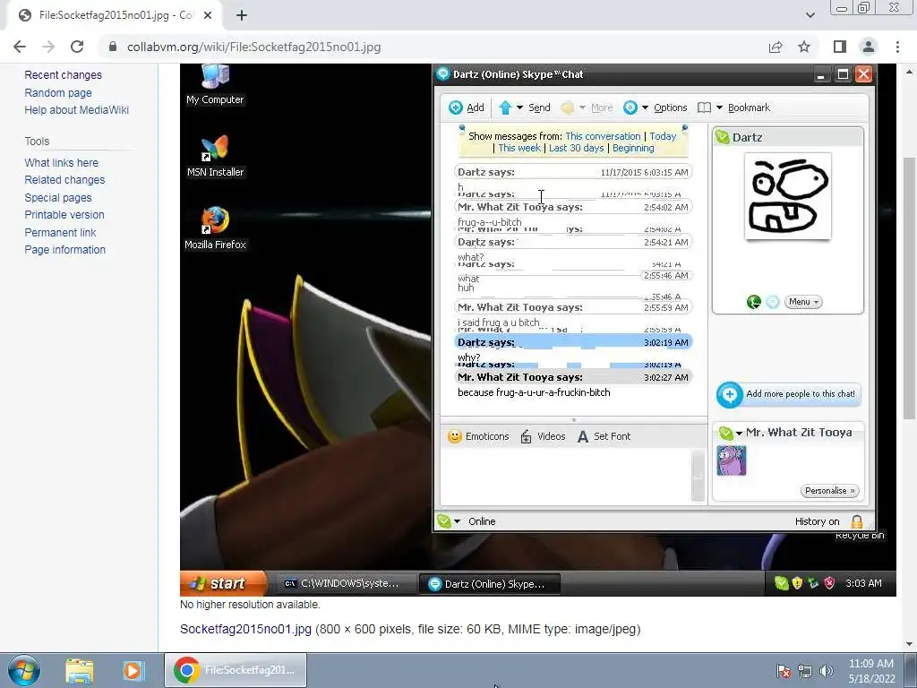
Task: Open the Menu dropdown under Dartz avatar
Action: point(803,302)
